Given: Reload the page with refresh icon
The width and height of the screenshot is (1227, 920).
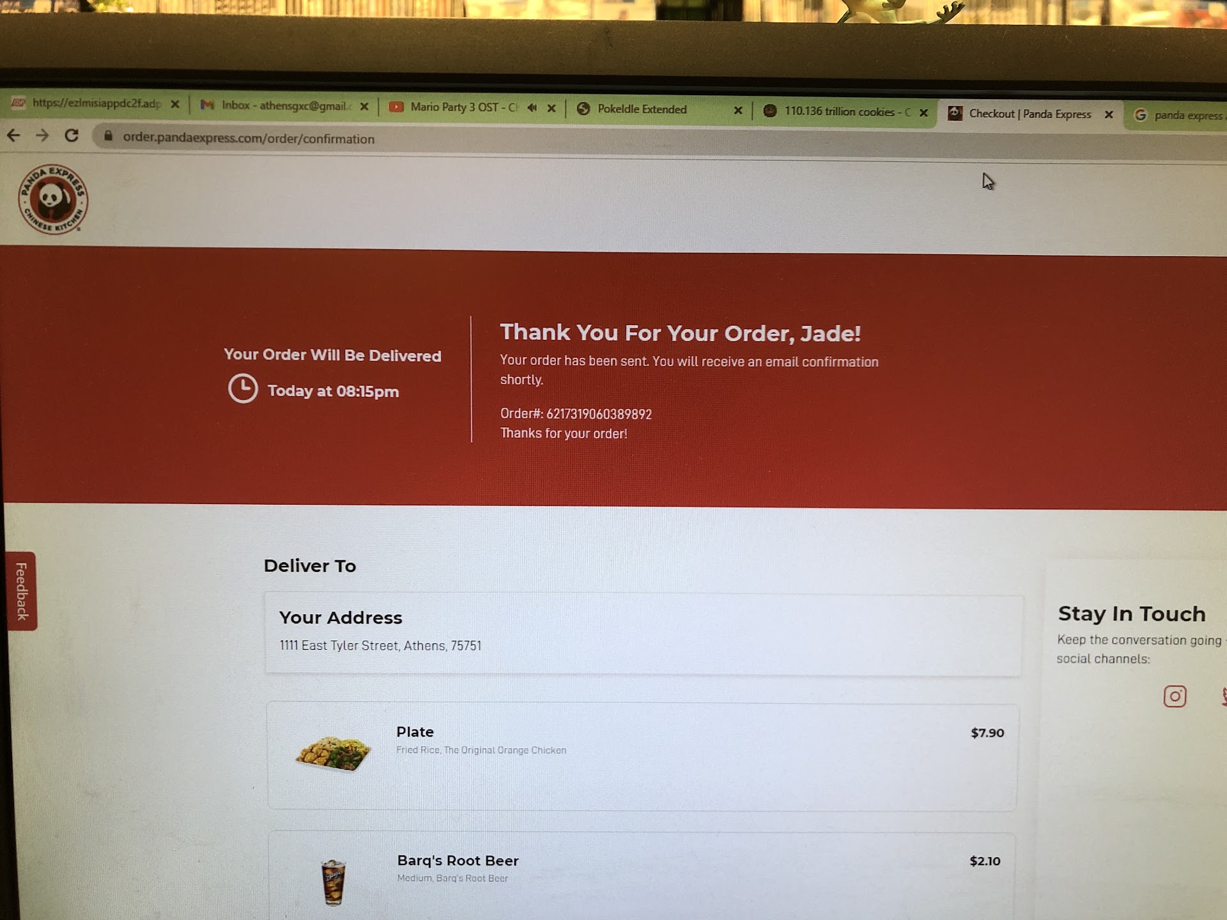Looking at the screenshot, I should coord(72,135).
